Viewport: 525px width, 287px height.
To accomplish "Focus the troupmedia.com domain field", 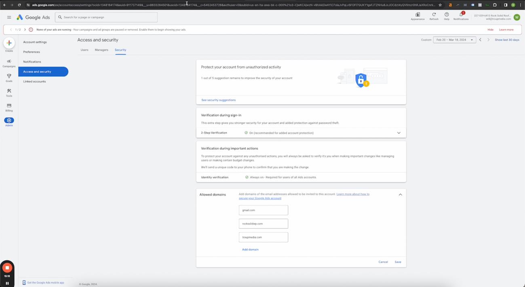I will [264, 237].
